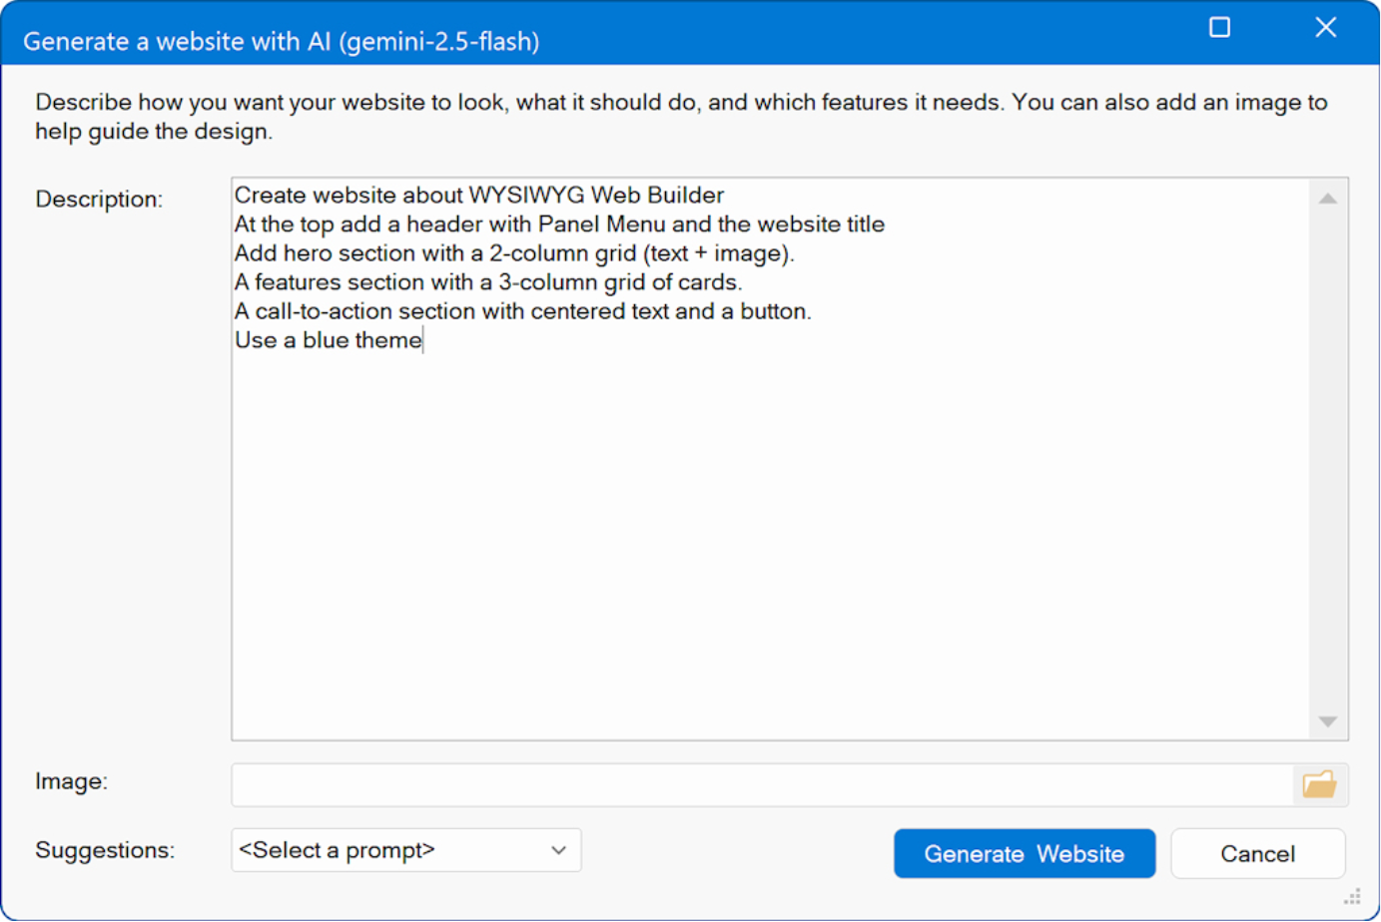This screenshot has width=1381, height=922.
Task: Click the 'A call-to-action section' text line
Action: [x=522, y=311]
